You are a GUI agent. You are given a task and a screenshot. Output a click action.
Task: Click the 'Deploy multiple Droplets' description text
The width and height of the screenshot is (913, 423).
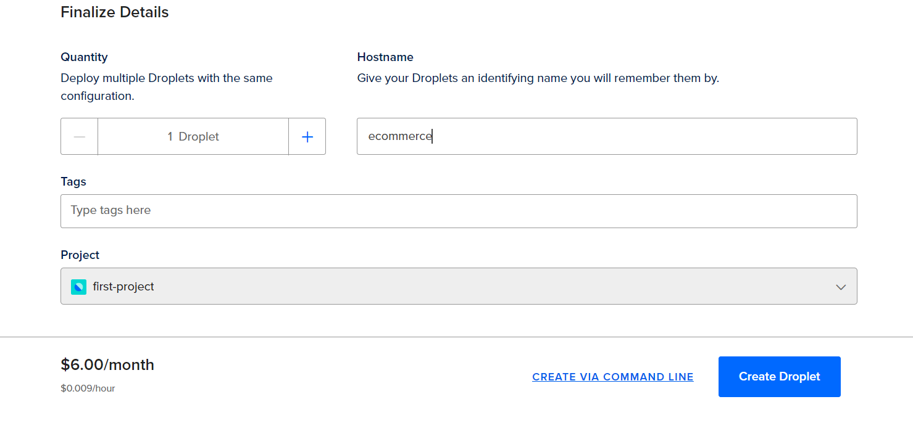pyautogui.click(x=167, y=87)
